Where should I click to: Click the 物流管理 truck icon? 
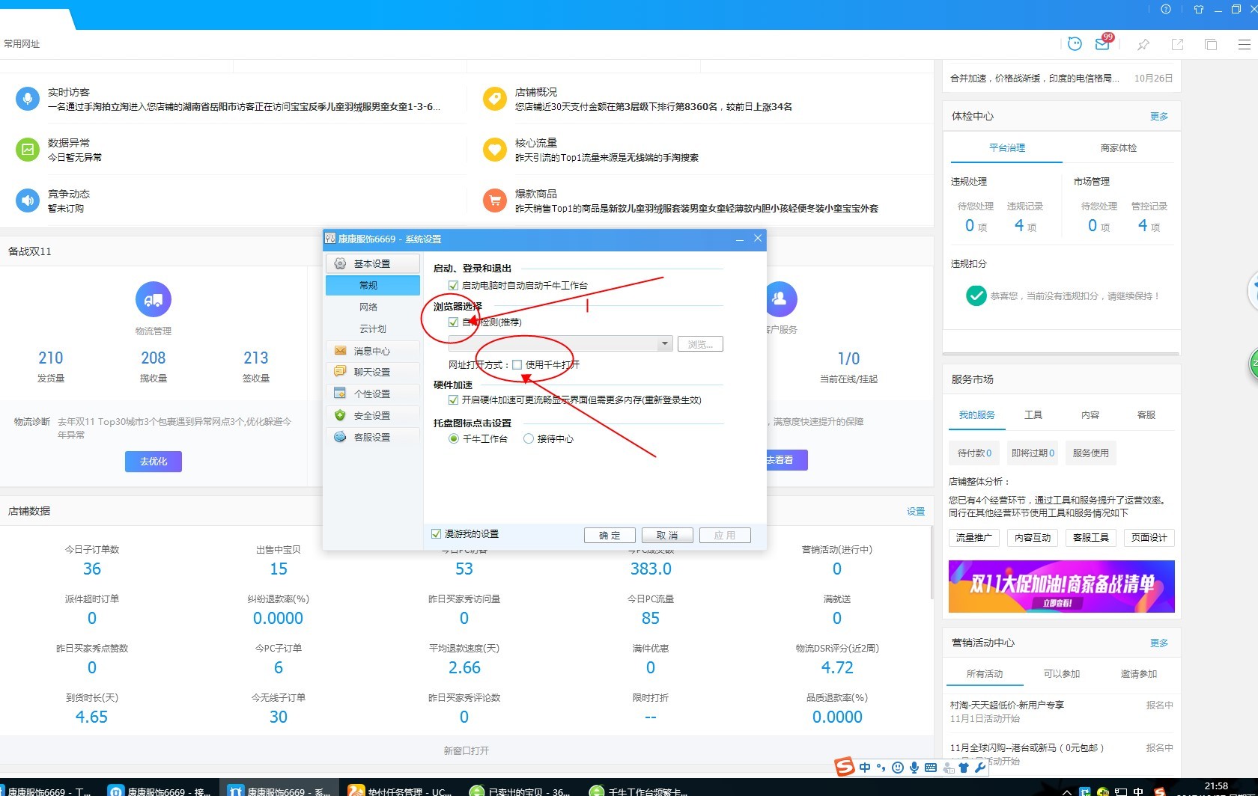click(x=154, y=299)
